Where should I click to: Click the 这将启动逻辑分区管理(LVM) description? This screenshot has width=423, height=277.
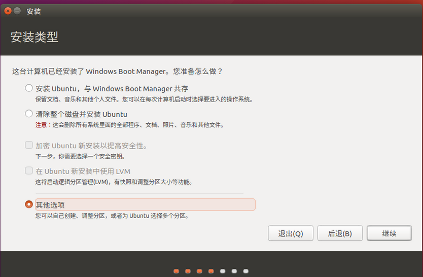114,182
